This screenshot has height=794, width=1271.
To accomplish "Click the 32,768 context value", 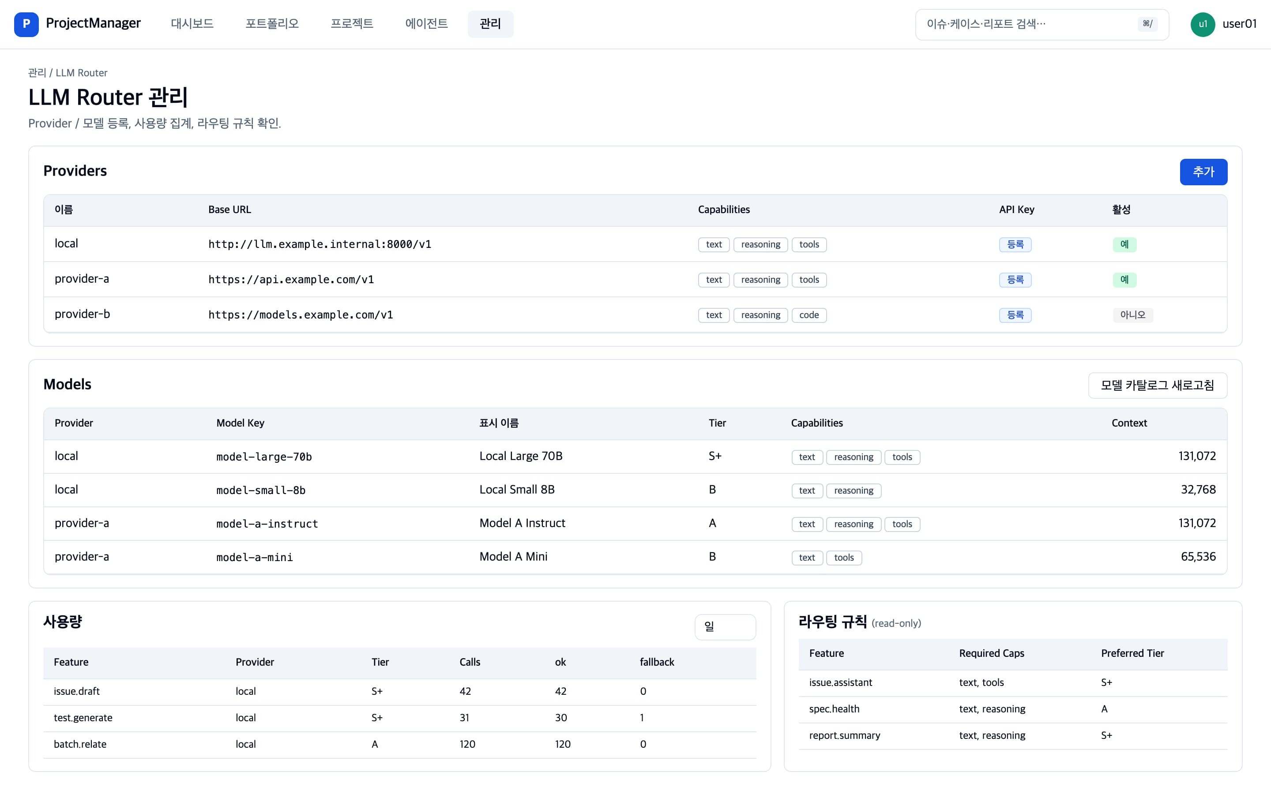I will [x=1198, y=490].
